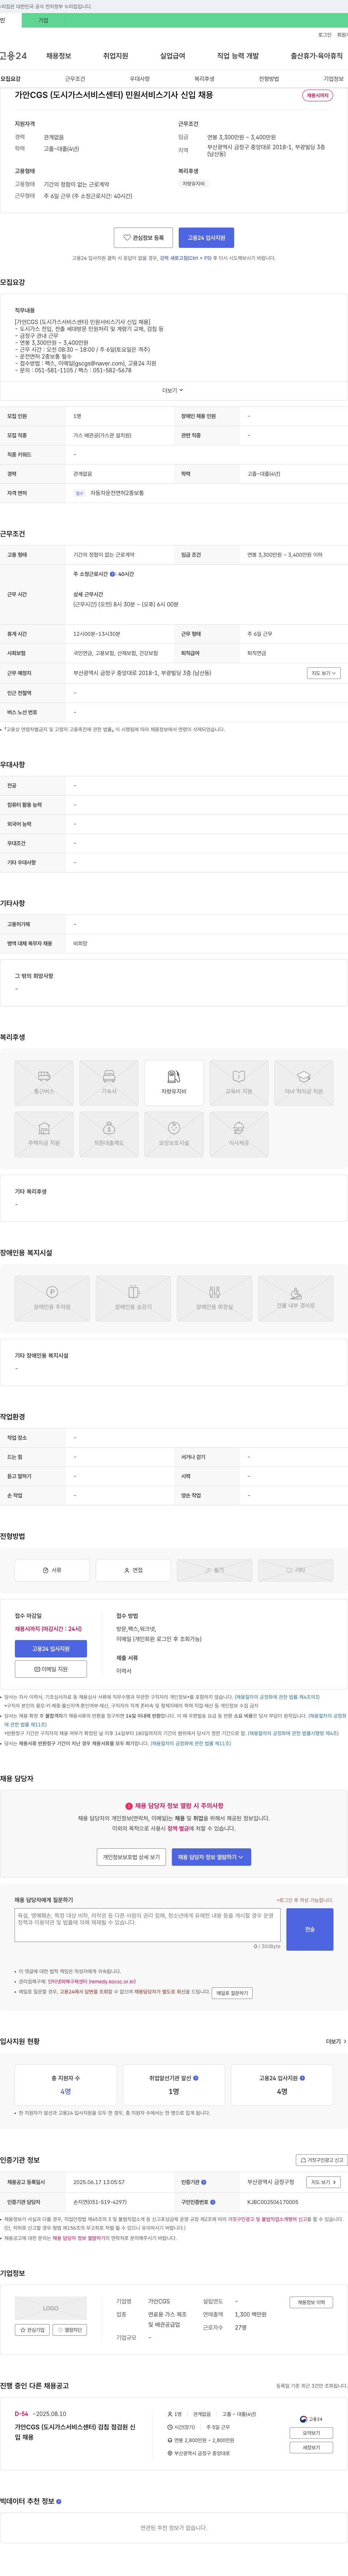348x2576 pixels.
Task: Click 개인정보보호법 상세 보기 button
Action: click(x=131, y=1857)
